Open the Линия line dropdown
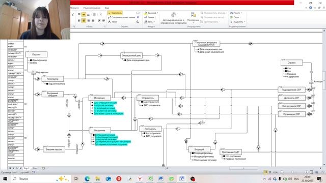This screenshot has width=326, height=183. [x=150, y=17]
